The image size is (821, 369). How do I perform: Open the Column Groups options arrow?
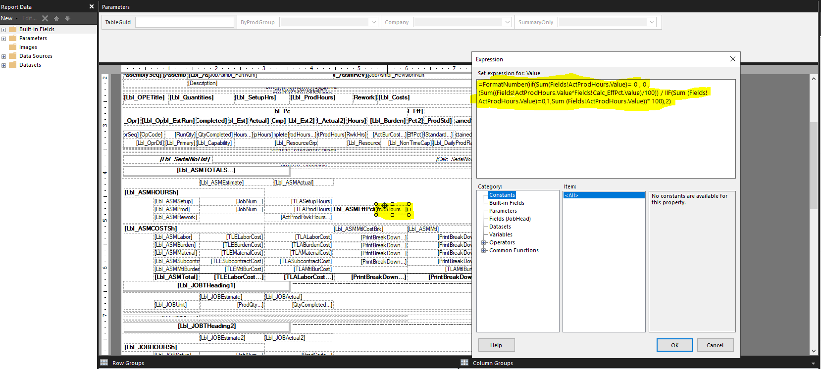[x=813, y=363]
